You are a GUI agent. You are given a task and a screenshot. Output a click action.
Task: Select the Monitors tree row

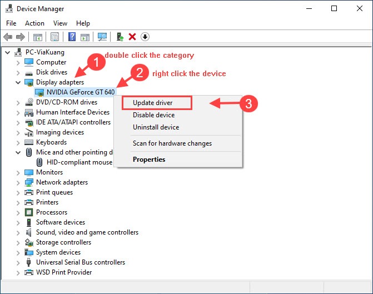click(44, 172)
